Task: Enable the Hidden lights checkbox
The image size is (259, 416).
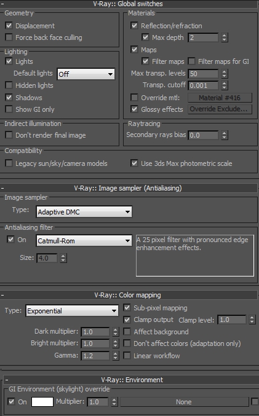Action: (9, 85)
